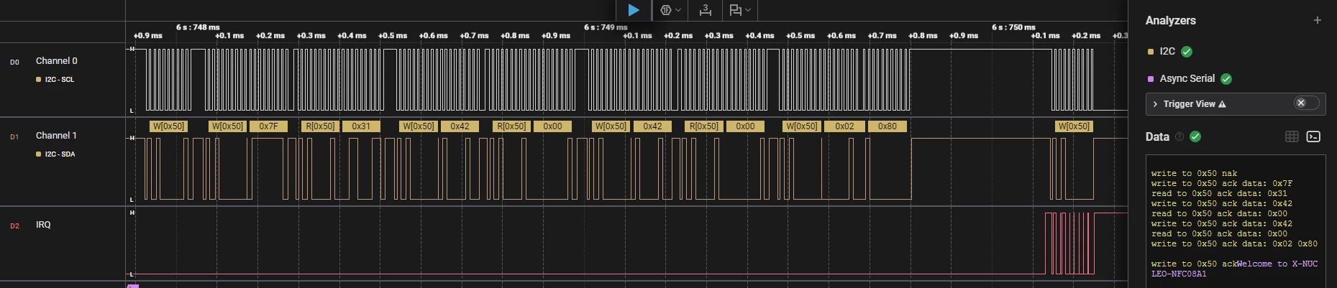
Task: Add a timing marker pair
Action: click(x=706, y=10)
